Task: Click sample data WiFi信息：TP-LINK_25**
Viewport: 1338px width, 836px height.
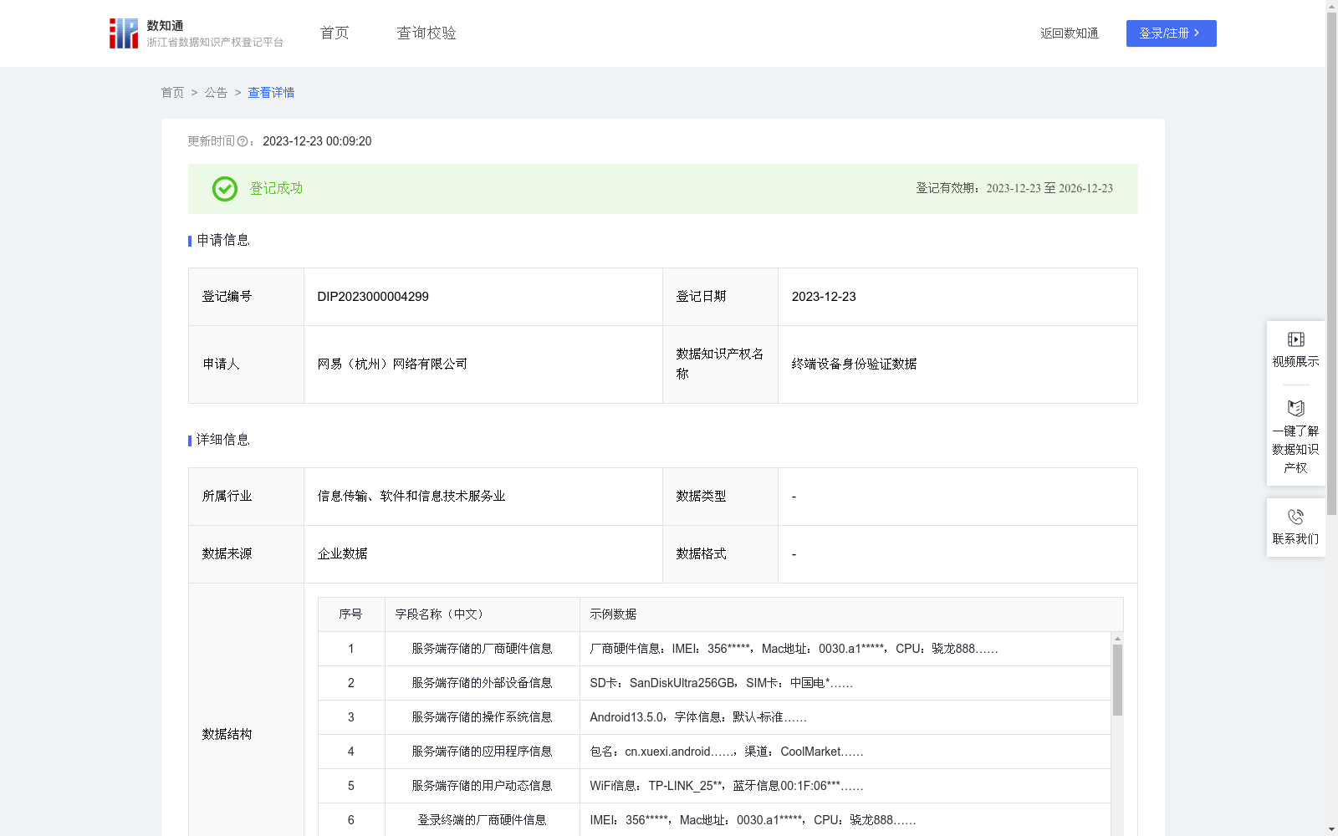Action: pyautogui.click(x=727, y=786)
